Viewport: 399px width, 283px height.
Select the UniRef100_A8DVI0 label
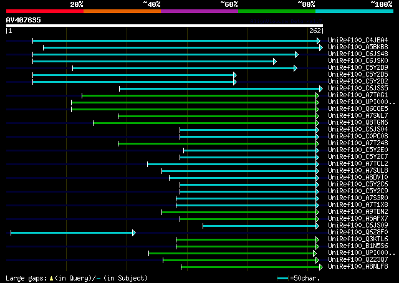358,178
